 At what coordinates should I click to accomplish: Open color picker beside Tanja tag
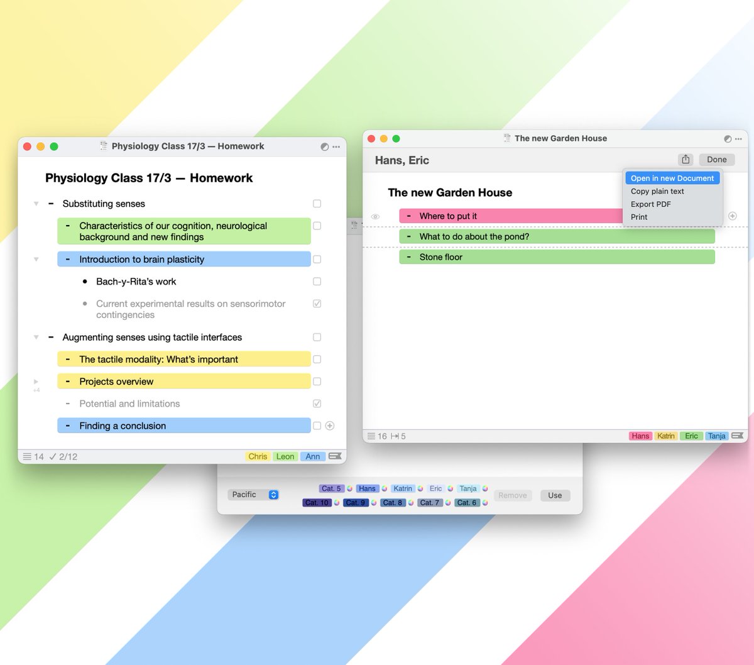pyautogui.click(x=485, y=488)
